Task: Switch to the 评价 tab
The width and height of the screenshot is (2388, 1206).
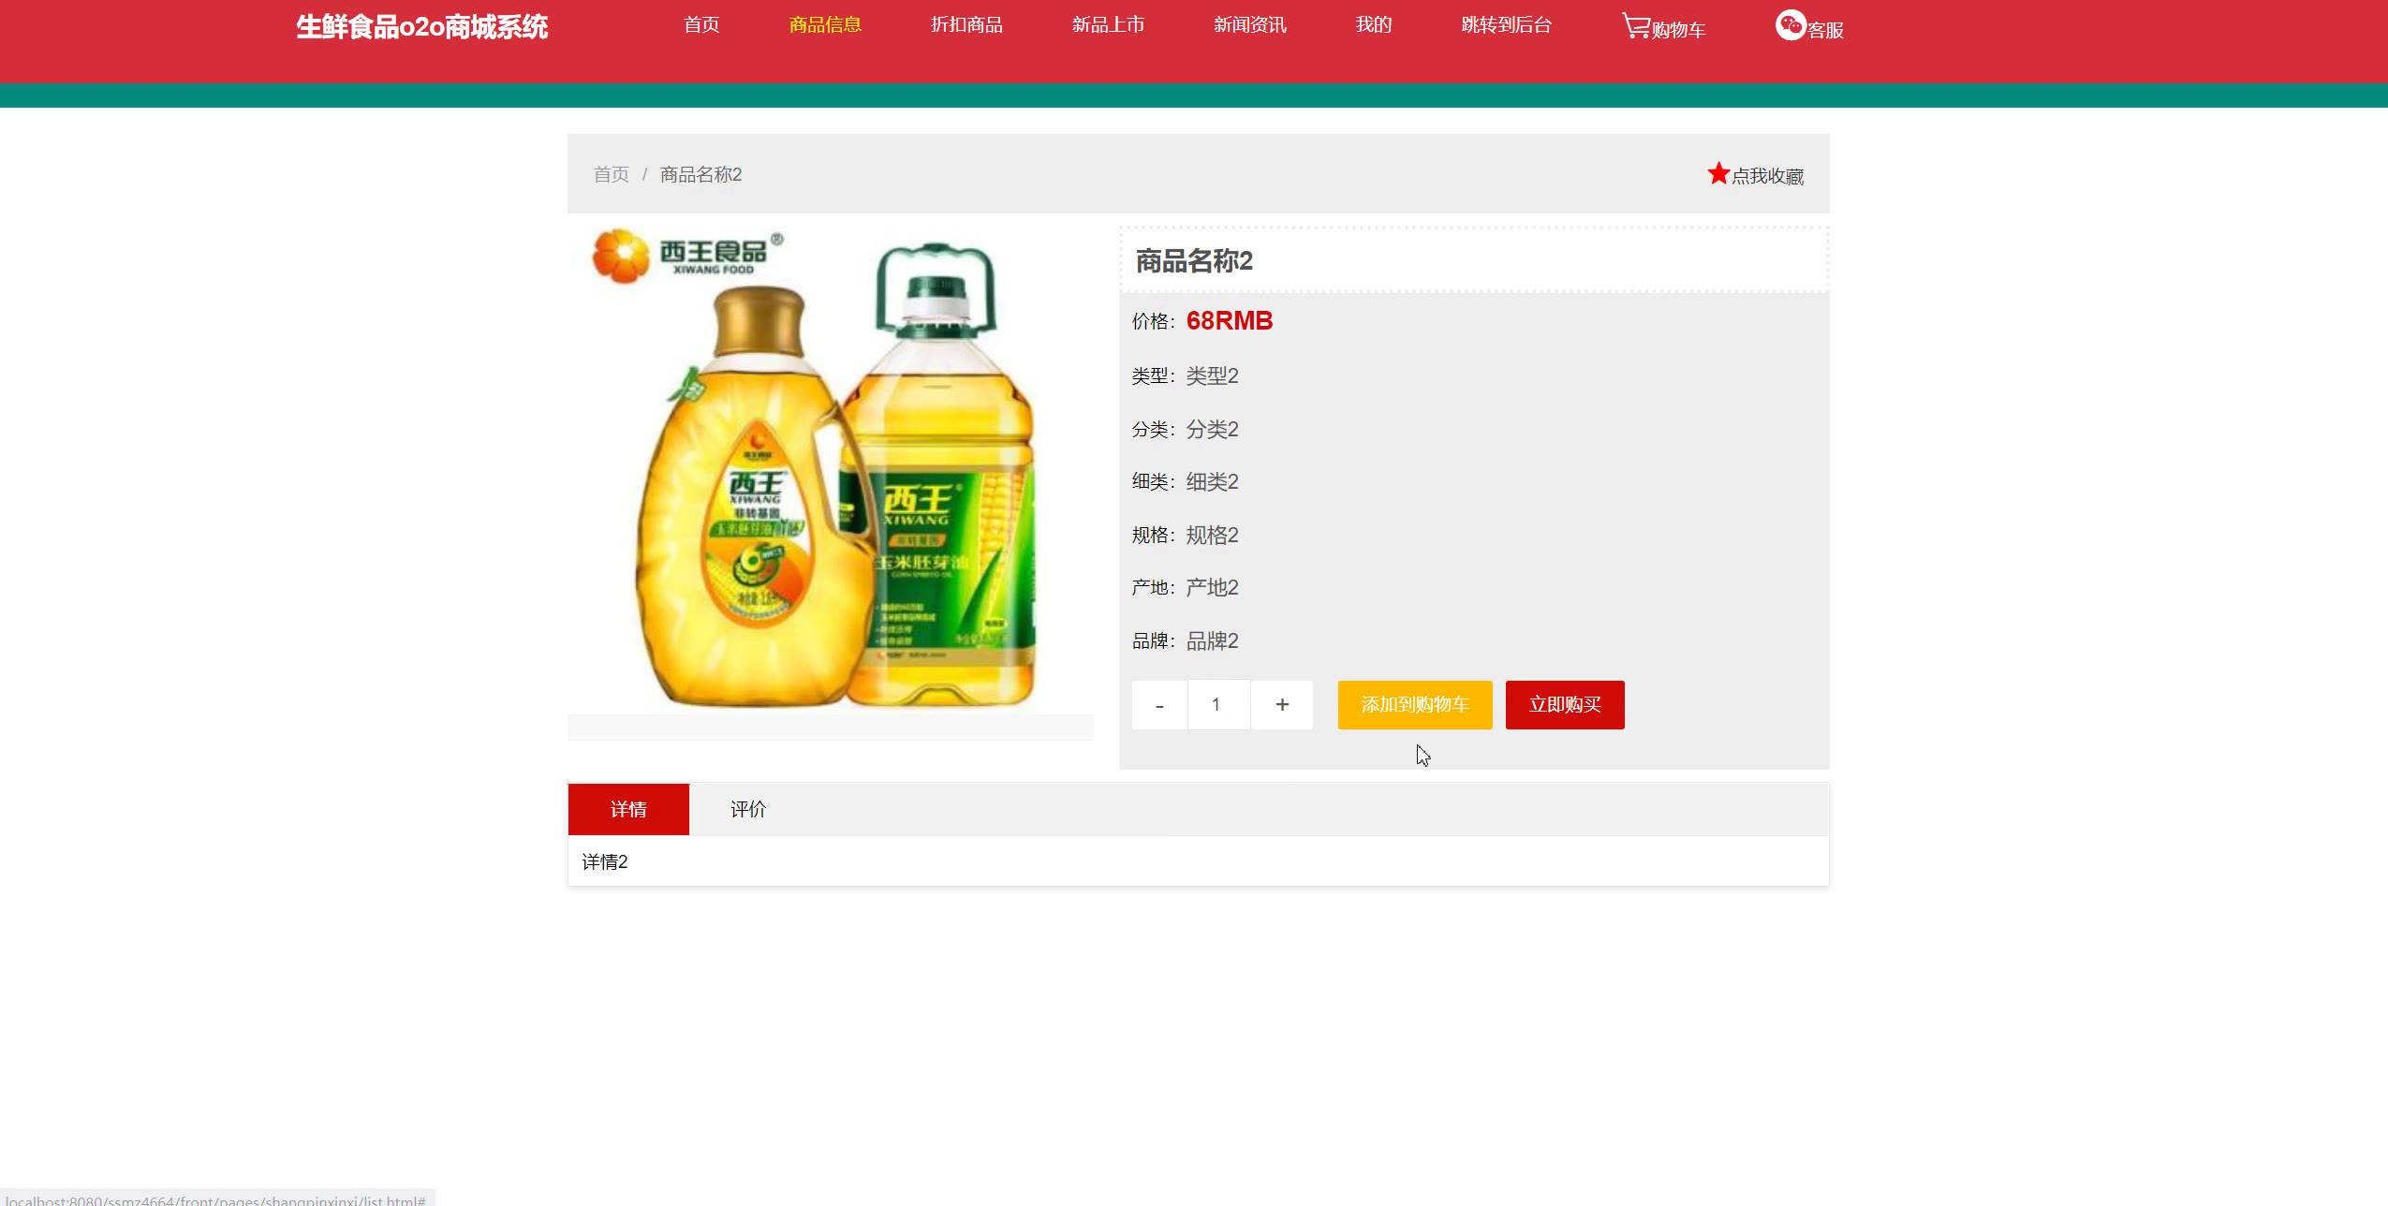Action: pyautogui.click(x=748, y=809)
